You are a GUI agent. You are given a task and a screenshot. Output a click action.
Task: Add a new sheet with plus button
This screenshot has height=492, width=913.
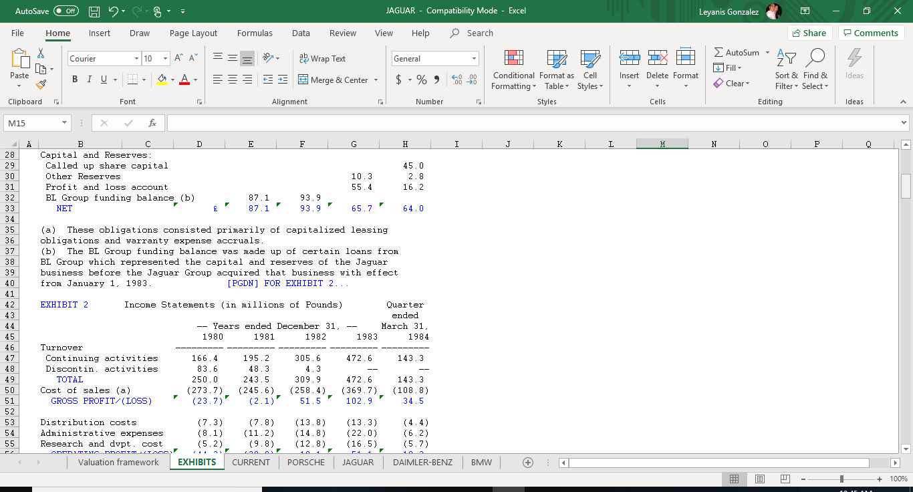(528, 463)
